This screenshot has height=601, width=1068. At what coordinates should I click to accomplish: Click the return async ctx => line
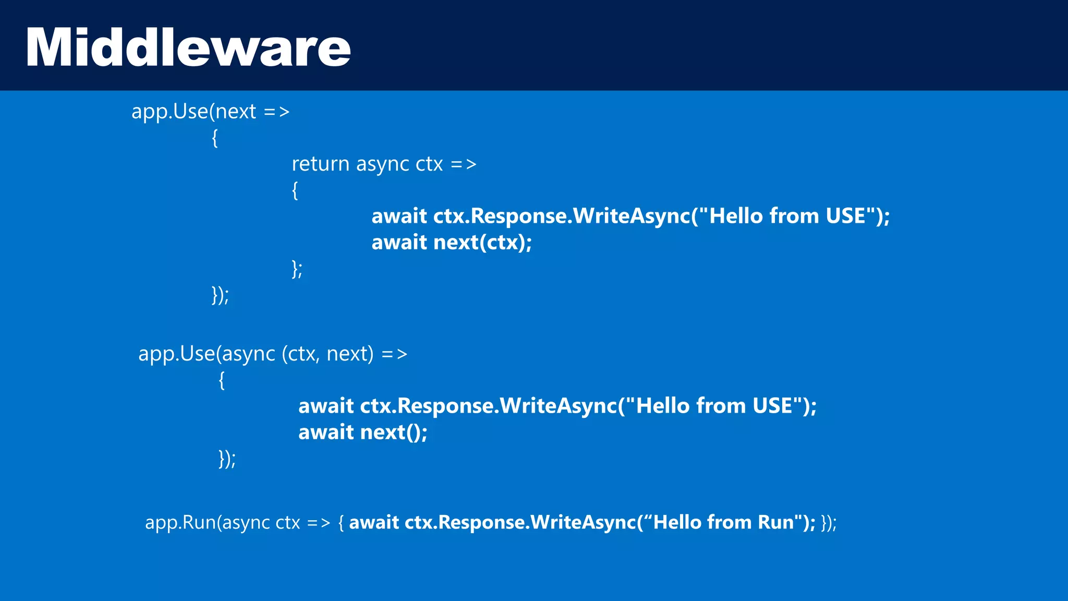click(x=384, y=164)
